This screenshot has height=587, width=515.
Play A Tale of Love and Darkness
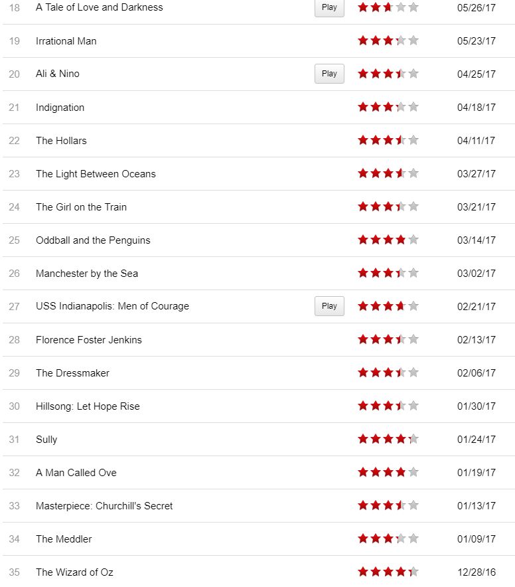point(329,8)
